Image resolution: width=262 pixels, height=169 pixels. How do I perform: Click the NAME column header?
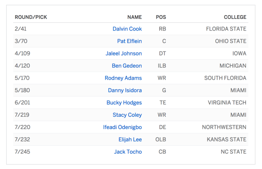[134, 17]
